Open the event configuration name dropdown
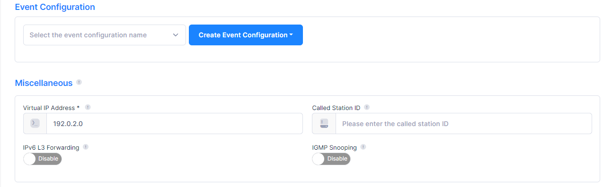 pyautogui.click(x=105, y=35)
